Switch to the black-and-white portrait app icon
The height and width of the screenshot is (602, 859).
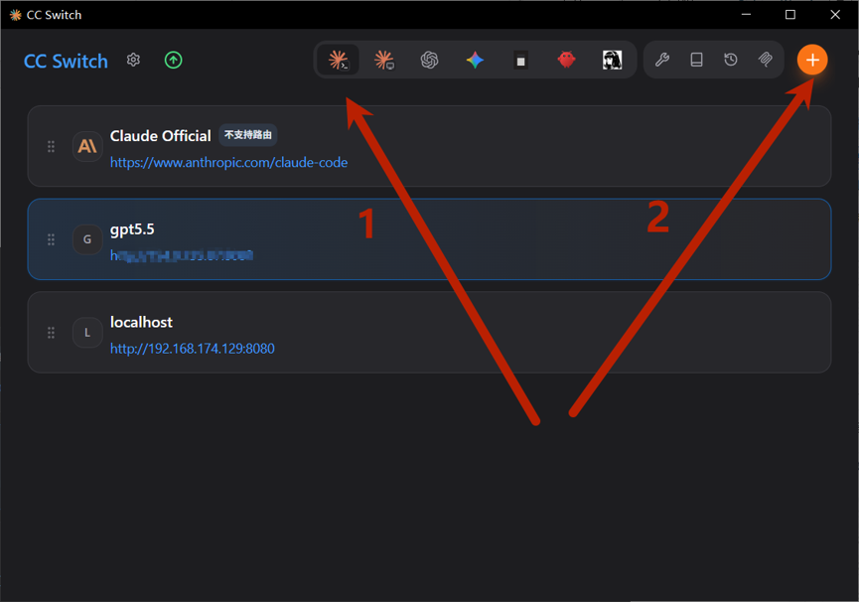612,60
